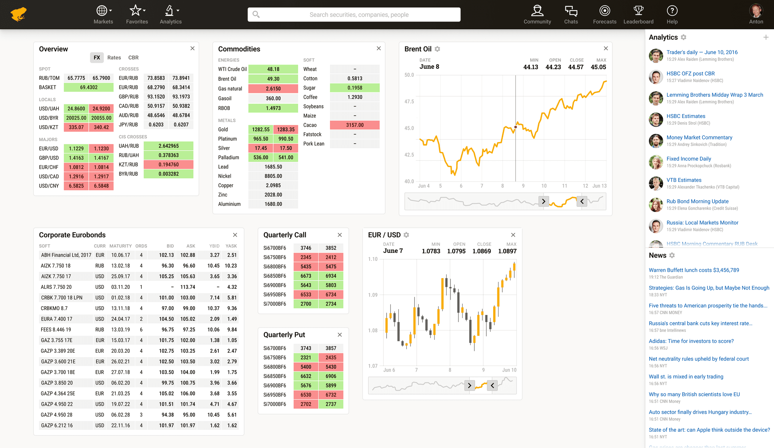Open EUR / USD chart settings gear
The image size is (774, 448).
click(406, 235)
